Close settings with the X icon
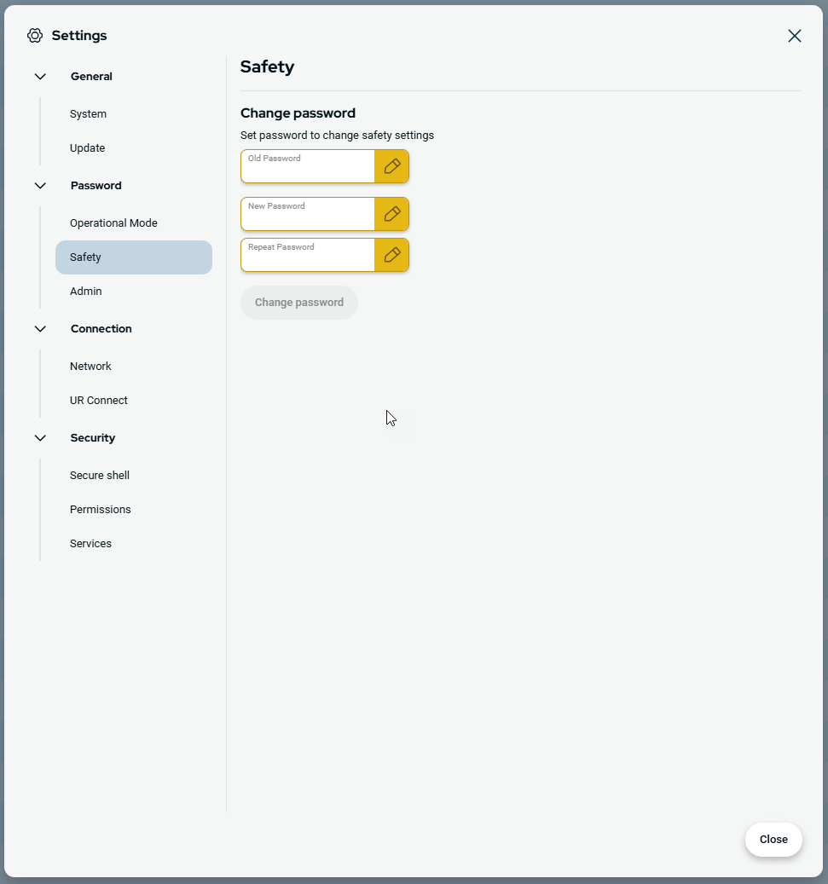The height and width of the screenshot is (884, 828). [x=794, y=36]
